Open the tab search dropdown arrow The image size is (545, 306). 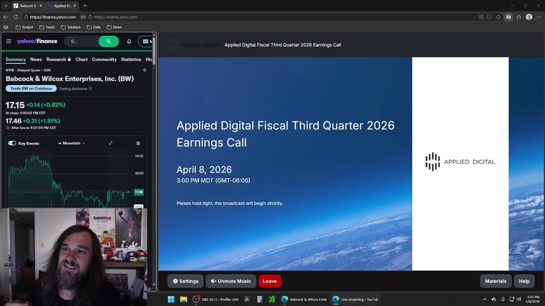(6, 6)
